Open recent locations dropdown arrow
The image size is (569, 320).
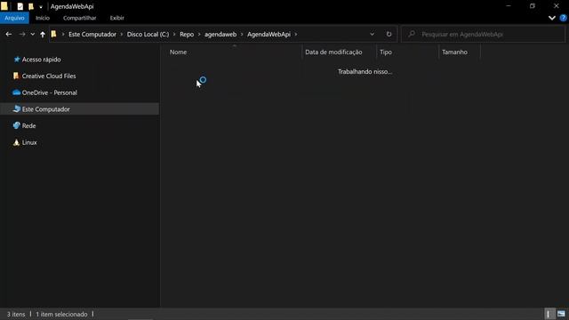coord(33,34)
